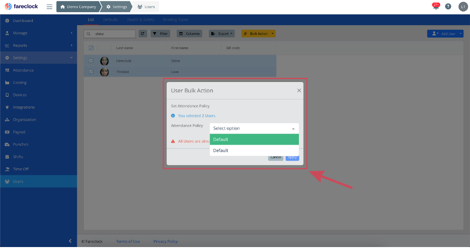The image size is (470, 249).
Task: Open the Privacy Policy link
Action: (166, 241)
